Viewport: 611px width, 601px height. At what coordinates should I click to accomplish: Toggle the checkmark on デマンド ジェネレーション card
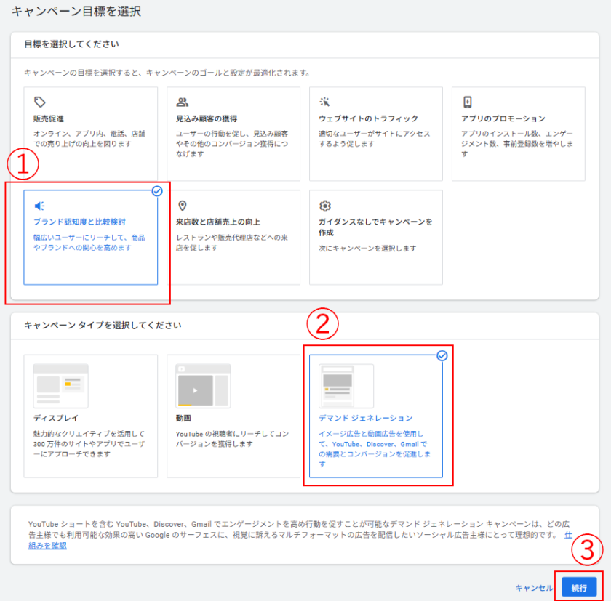click(x=442, y=355)
